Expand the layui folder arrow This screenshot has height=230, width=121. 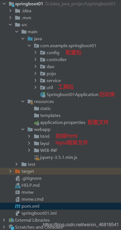pos(29,143)
